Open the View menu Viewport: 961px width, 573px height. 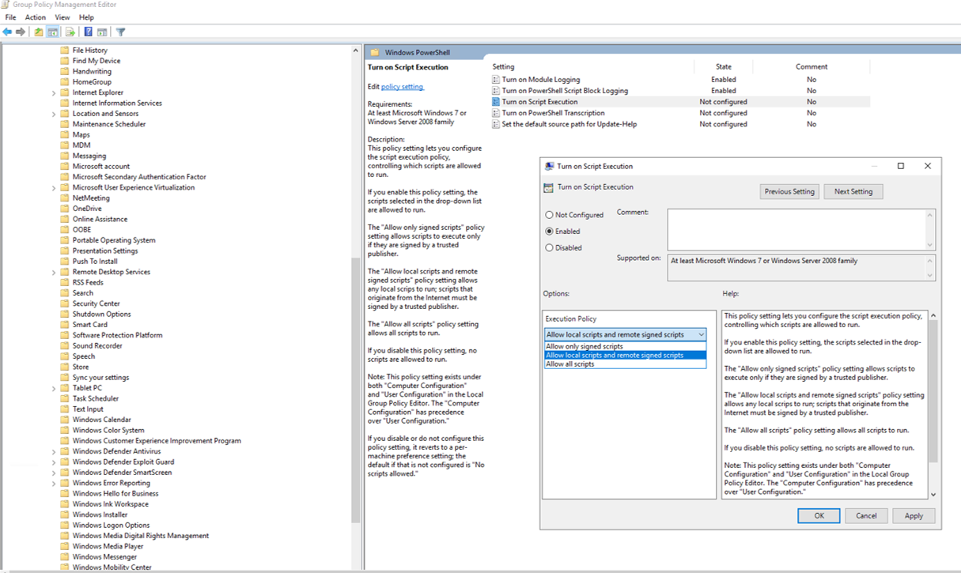tap(62, 17)
